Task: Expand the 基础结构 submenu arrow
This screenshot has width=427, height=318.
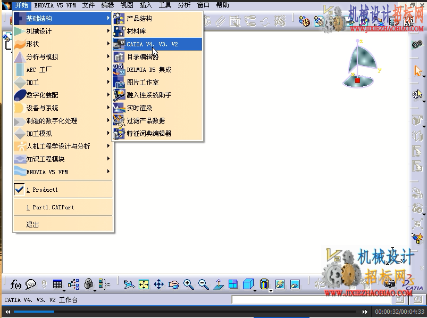Action: pos(108,18)
